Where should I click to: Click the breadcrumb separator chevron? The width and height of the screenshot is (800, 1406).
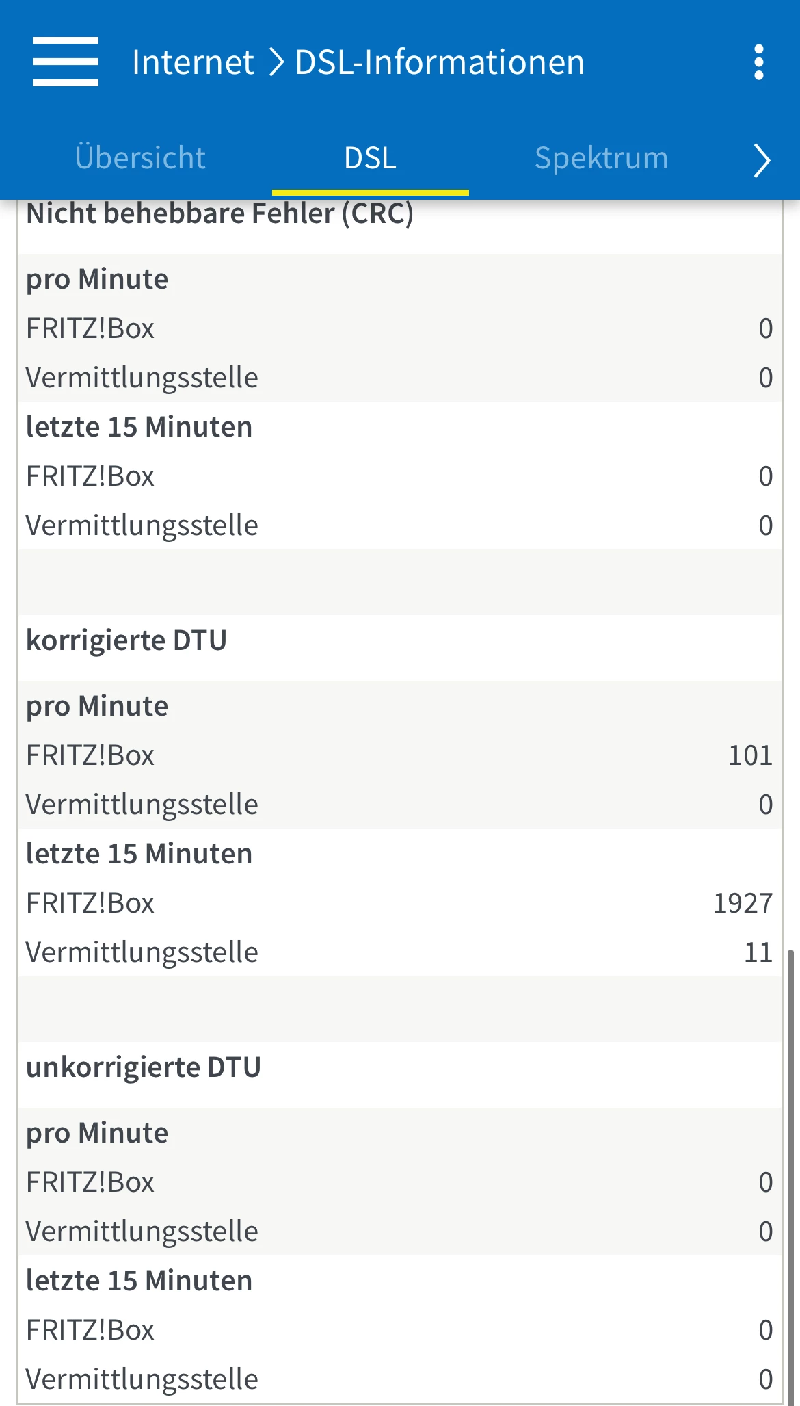pos(276,62)
